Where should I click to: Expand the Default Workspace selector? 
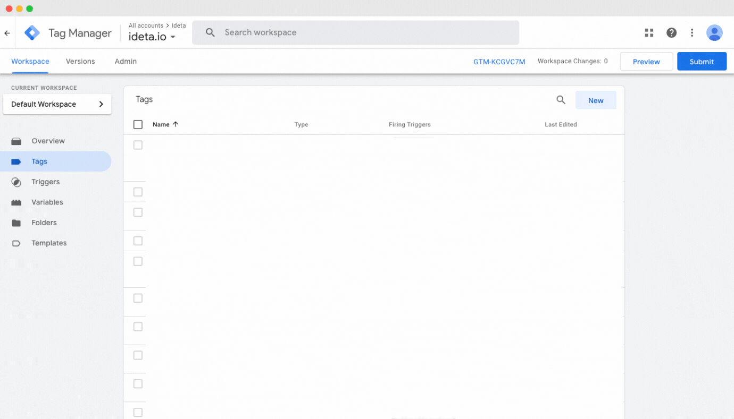pyautogui.click(x=57, y=104)
